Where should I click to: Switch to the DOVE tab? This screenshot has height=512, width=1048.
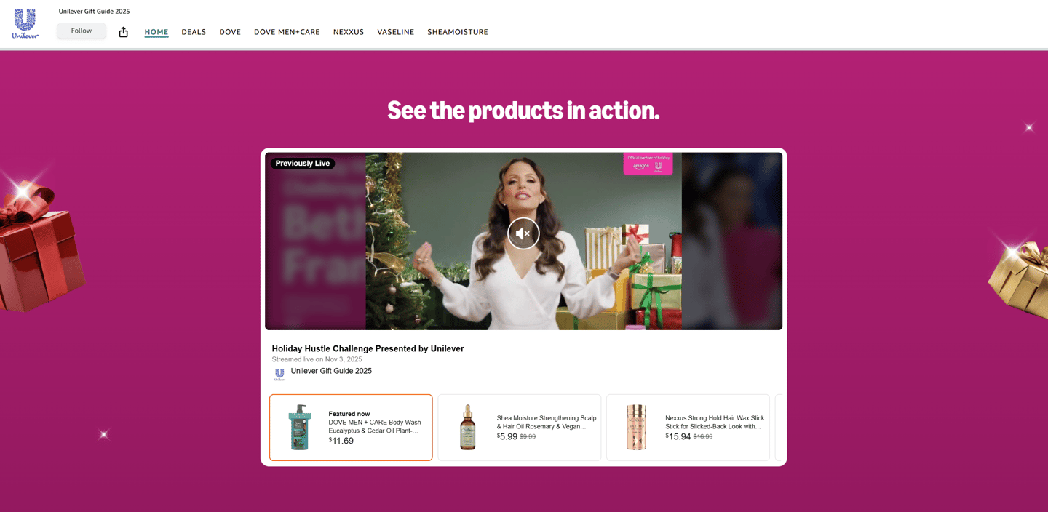[230, 32]
